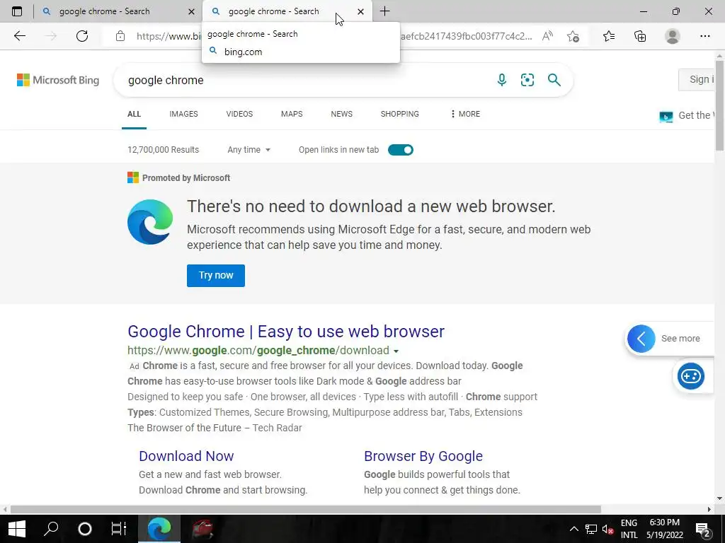Add this page to favorites

[x=573, y=36]
